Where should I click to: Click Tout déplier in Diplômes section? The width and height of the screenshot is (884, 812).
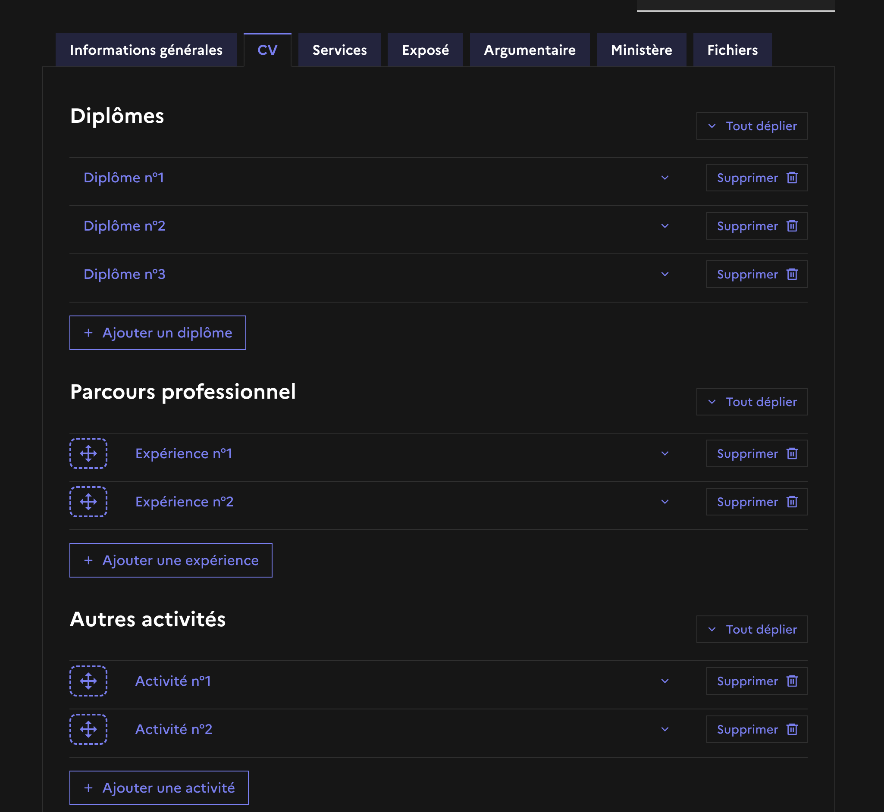[x=752, y=126]
